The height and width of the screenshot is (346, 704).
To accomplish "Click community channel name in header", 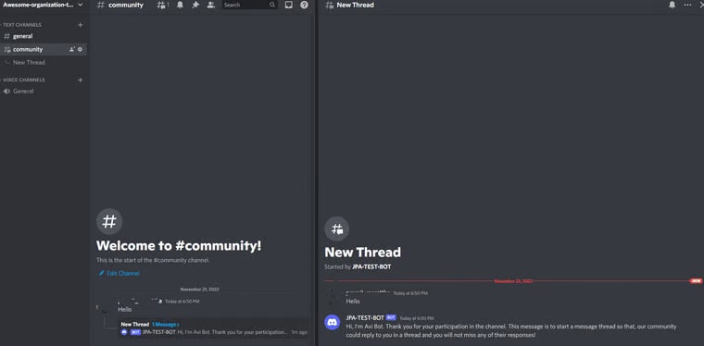I will (x=126, y=5).
